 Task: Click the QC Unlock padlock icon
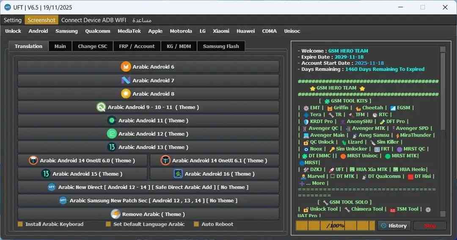[306, 143]
